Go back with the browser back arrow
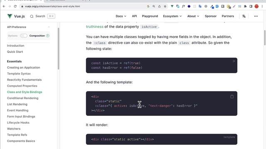 pyautogui.click(x=4, y=6)
